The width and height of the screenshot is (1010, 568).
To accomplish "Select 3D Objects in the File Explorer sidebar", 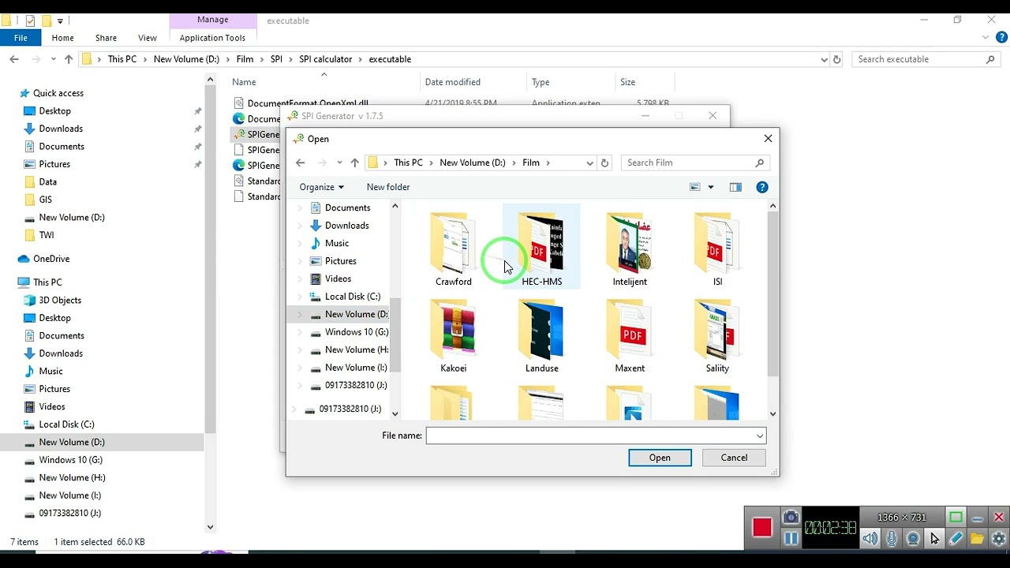I will click(x=60, y=300).
